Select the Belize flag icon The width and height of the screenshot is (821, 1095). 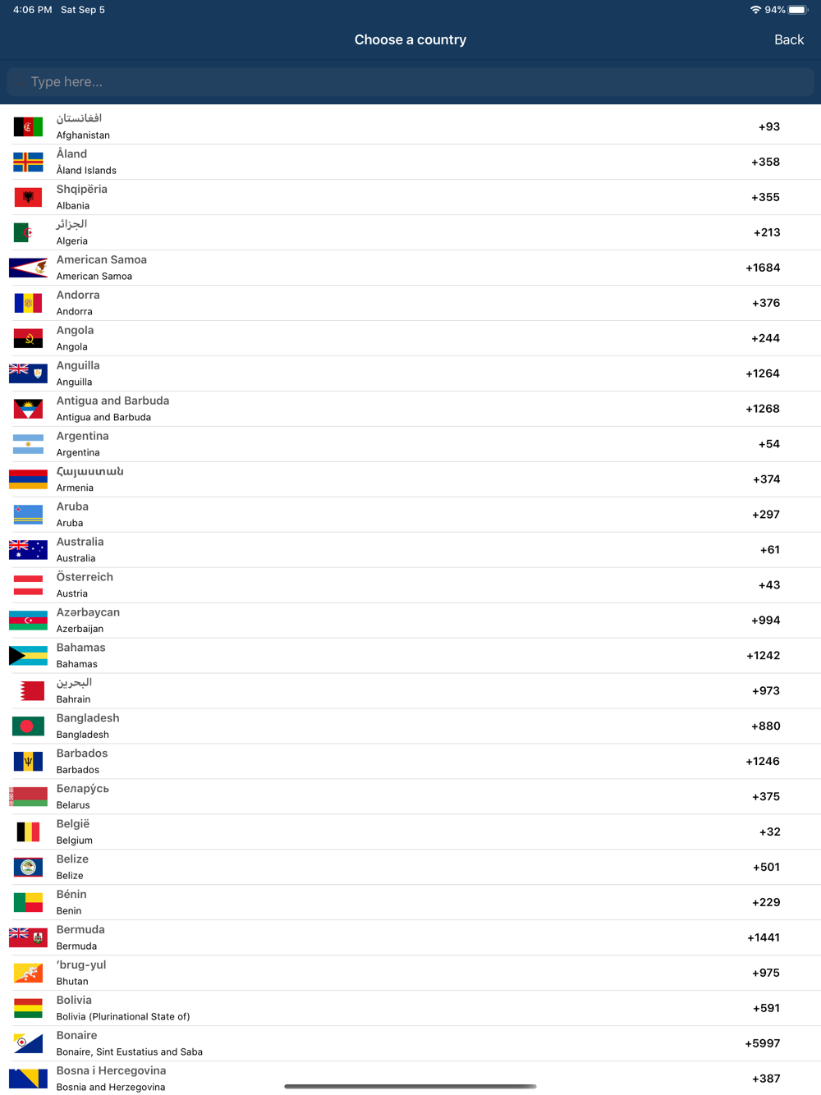28,868
